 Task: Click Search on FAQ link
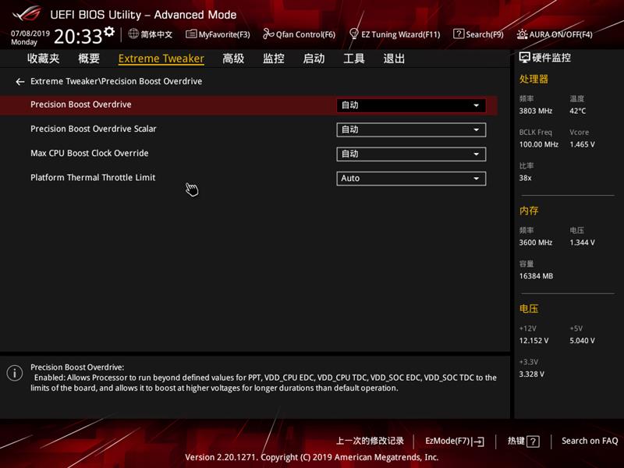tap(589, 441)
